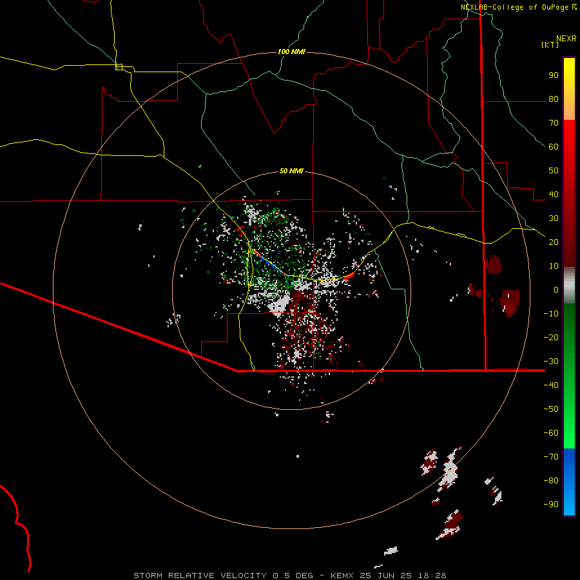
Task: Click the 0 value on velocity scale
Action: point(556,290)
